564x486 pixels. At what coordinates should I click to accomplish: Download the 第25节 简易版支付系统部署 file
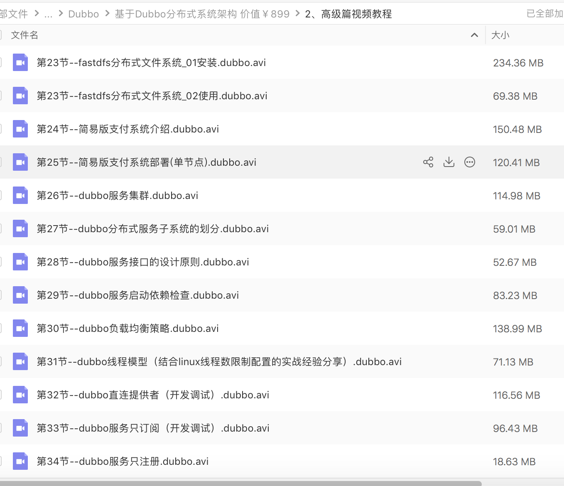click(449, 162)
